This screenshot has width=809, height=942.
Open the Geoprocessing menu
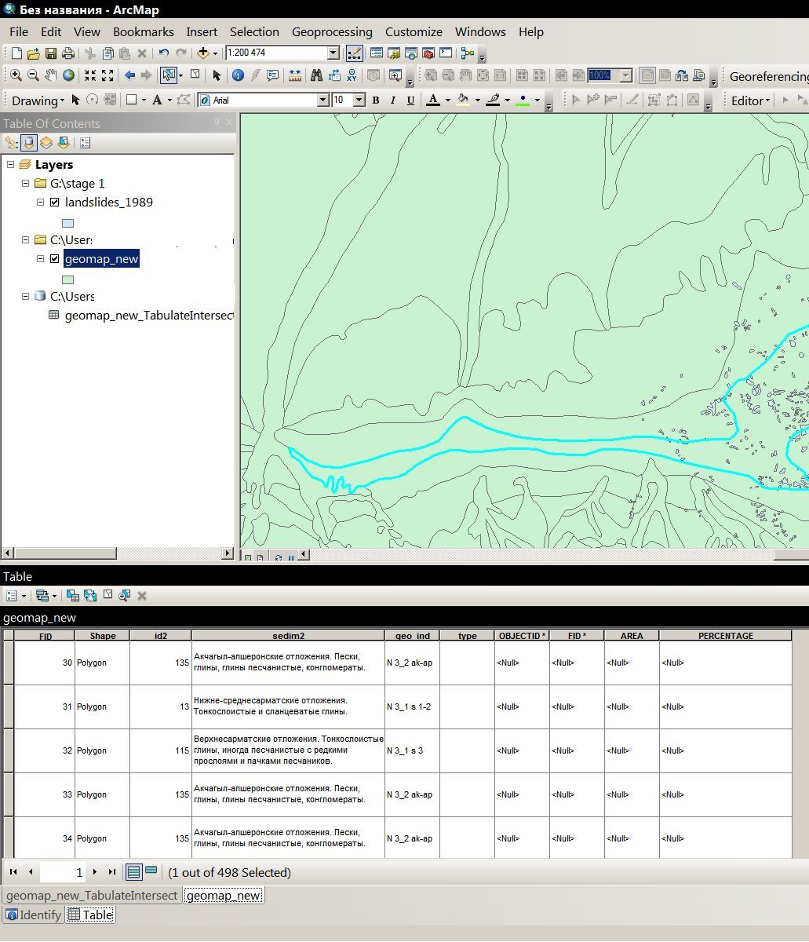click(331, 31)
